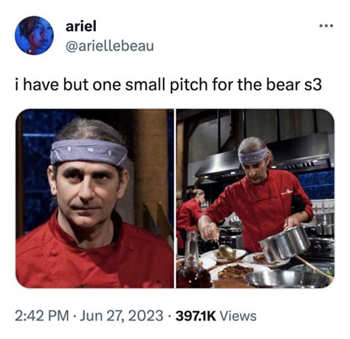
Task: Open the @ariellebeau handle link
Action: click(x=109, y=46)
